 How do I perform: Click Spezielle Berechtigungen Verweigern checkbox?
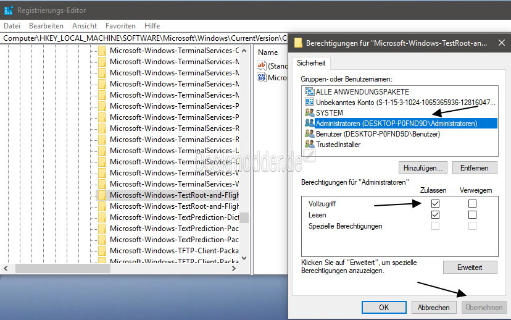472,225
